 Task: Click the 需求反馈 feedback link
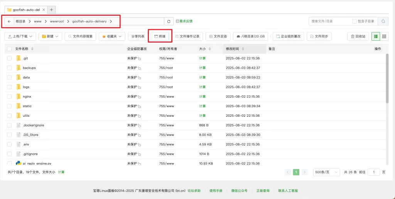tap(184, 22)
